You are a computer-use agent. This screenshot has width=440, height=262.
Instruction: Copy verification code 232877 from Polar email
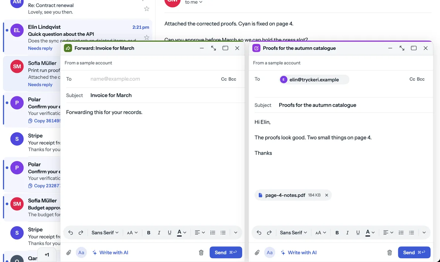tap(44, 186)
